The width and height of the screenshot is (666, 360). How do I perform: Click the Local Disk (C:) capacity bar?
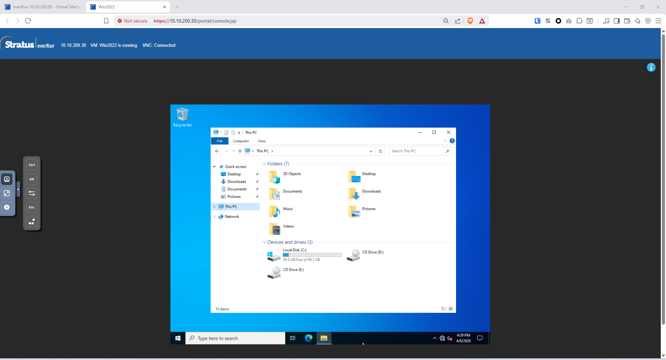click(312, 255)
